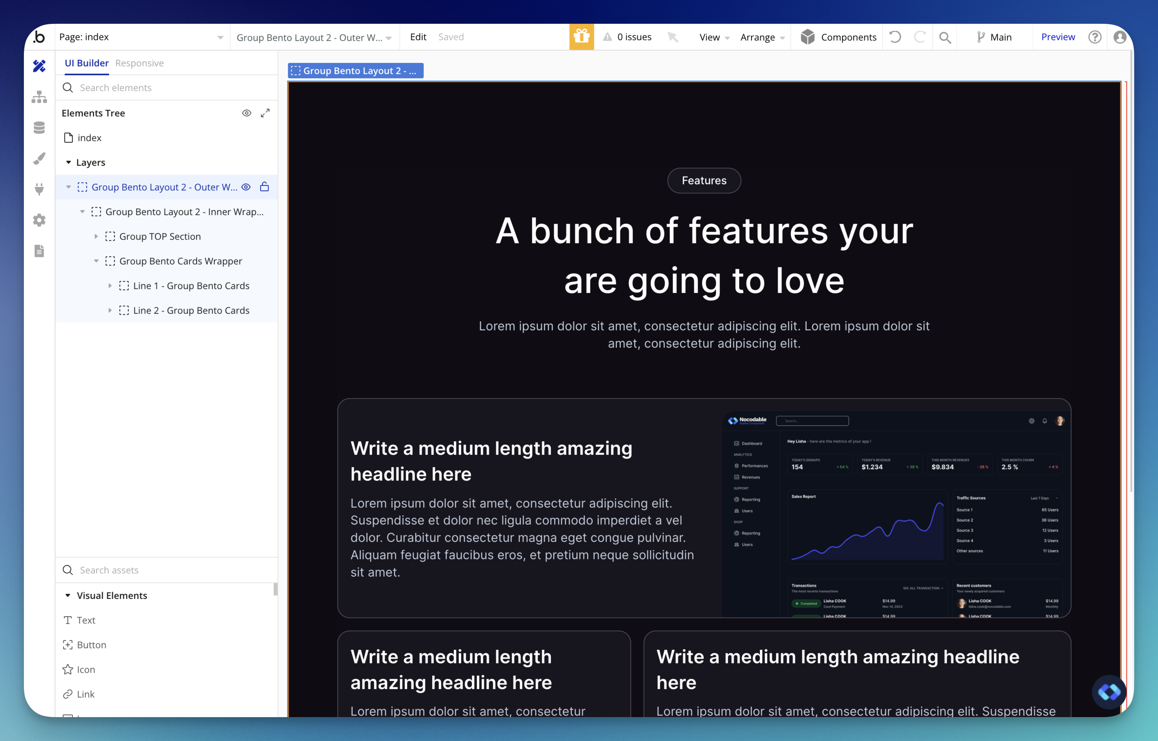The height and width of the screenshot is (741, 1158).
Task: Open the Edit menu
Action: coord(418,37)
